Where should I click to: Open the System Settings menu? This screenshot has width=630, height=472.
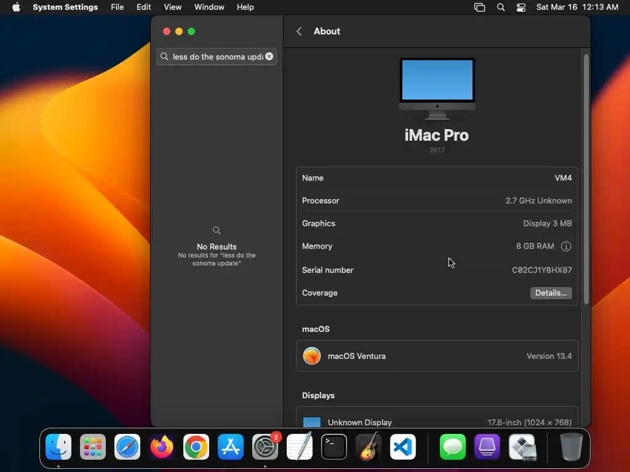pos(65,7)
